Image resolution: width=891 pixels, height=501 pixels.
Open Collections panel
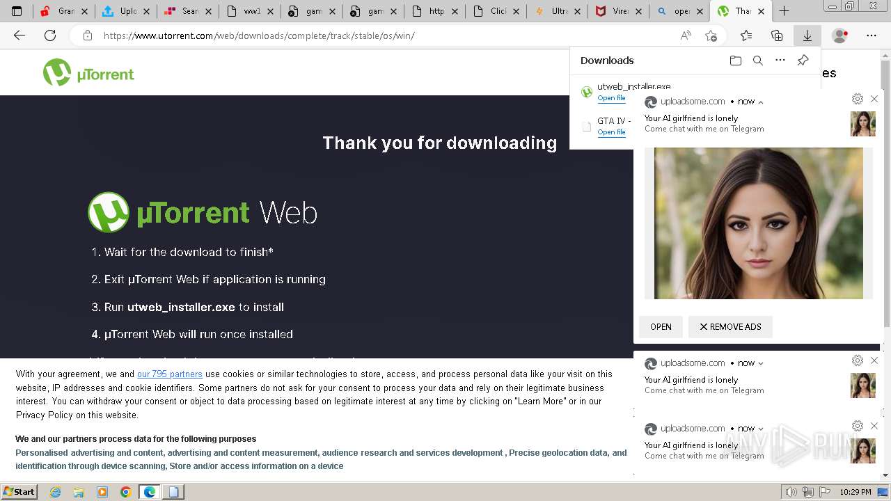point(777,35)
